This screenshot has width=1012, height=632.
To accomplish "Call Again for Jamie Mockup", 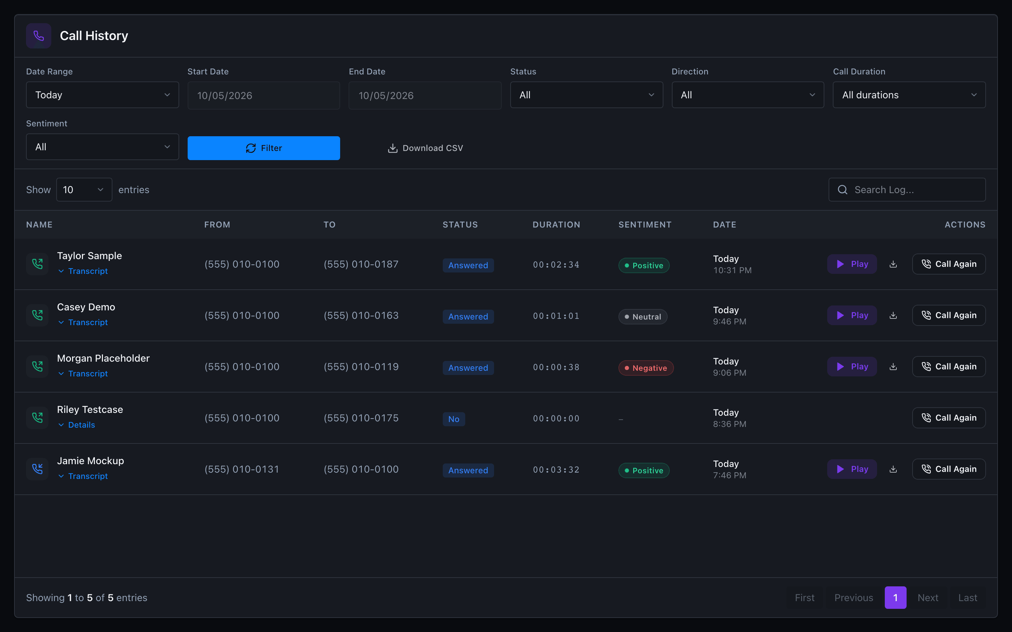I will [949, 469].
